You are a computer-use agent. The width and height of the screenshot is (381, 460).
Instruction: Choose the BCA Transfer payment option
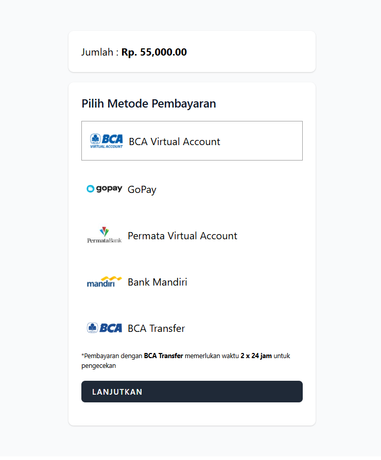157,328
